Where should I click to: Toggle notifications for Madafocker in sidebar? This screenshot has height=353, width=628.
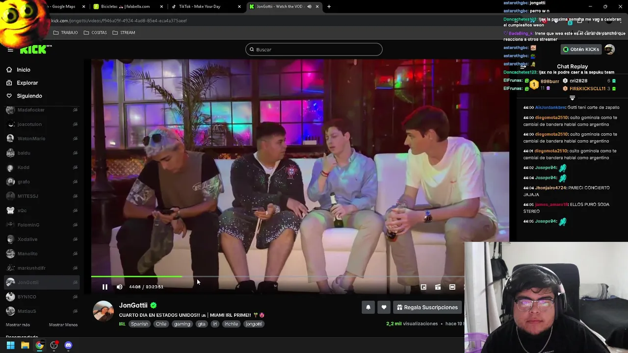point(75,110)
